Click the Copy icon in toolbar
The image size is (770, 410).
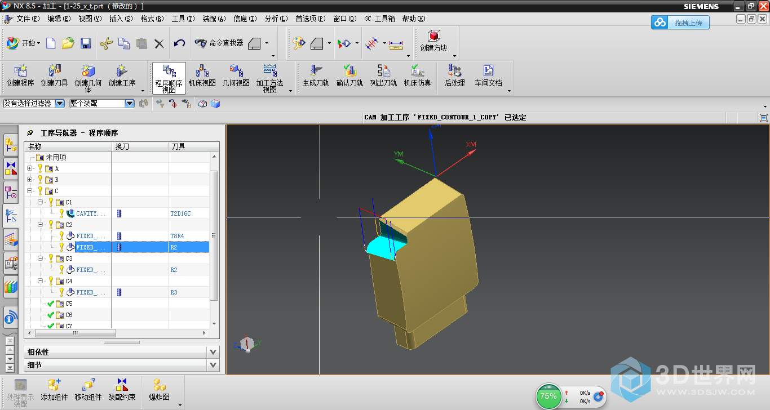pyautogui.click(x=124, y=43)
